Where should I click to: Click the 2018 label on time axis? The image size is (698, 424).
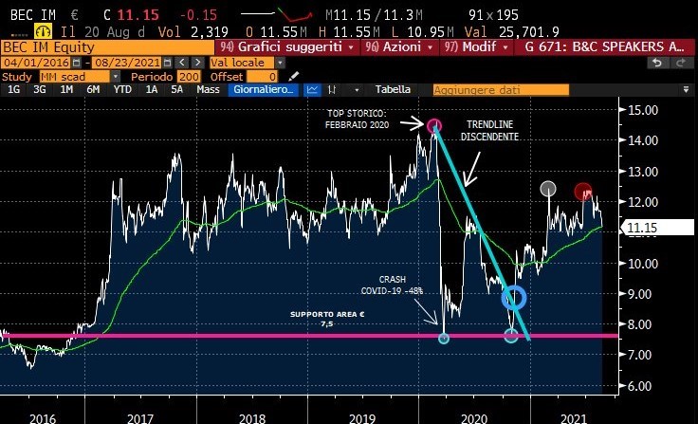click(252, 418)
